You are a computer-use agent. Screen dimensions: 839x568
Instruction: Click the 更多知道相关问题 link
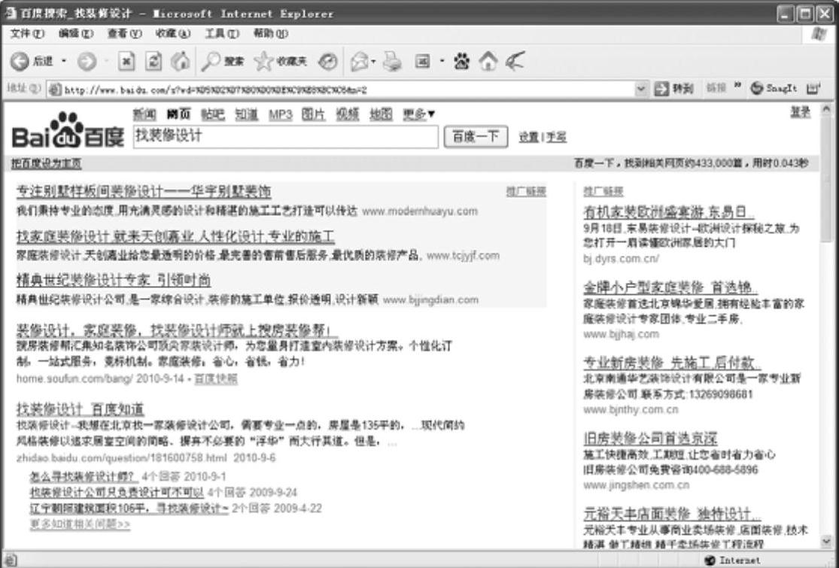[x=80, y=524]
